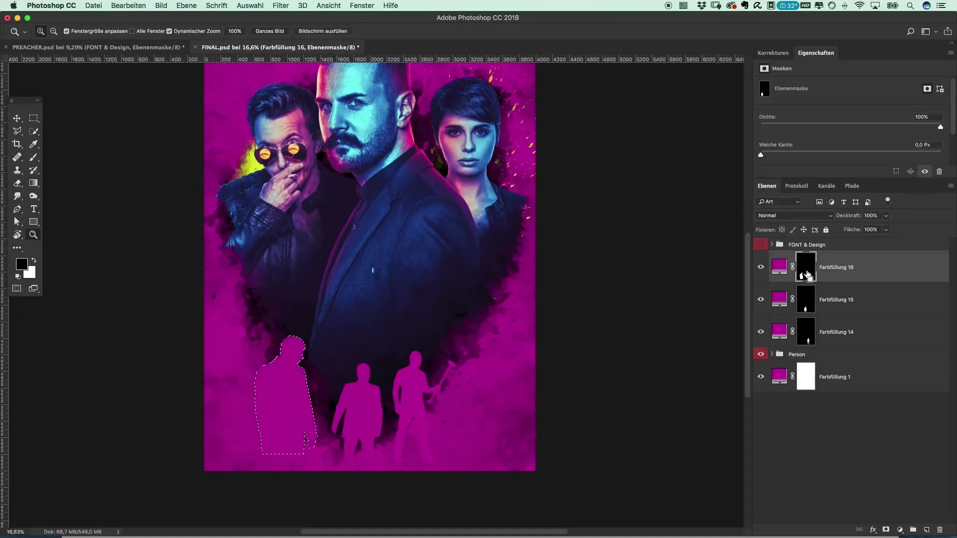
Task: Change the screen mode
Action: pos(33,288)
